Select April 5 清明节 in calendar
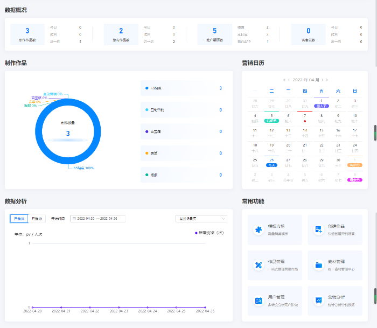Image resolution: width=377 pixels, height=328 pixels. 271,118
